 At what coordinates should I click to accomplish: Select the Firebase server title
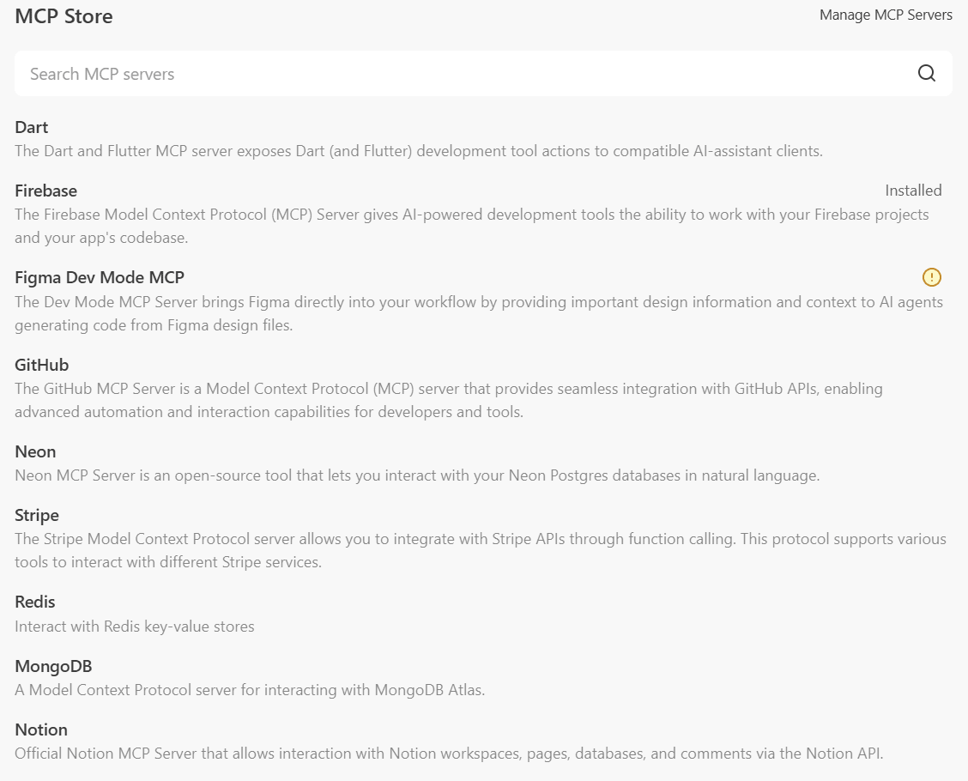(x=45, y=191)
